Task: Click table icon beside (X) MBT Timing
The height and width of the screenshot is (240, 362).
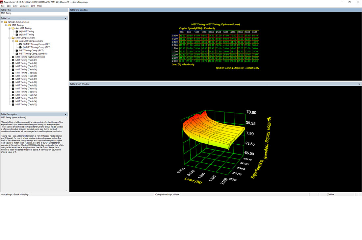Action: click(x=17, y=32)
